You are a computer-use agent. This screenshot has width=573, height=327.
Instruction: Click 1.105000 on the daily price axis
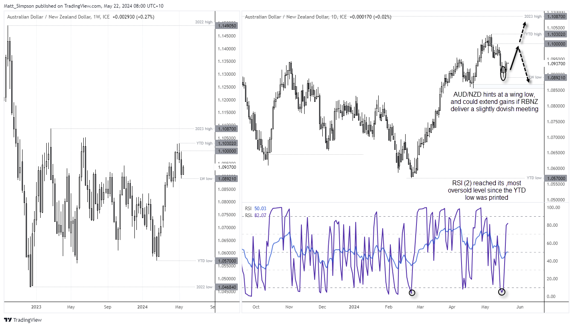coord(555,28)
